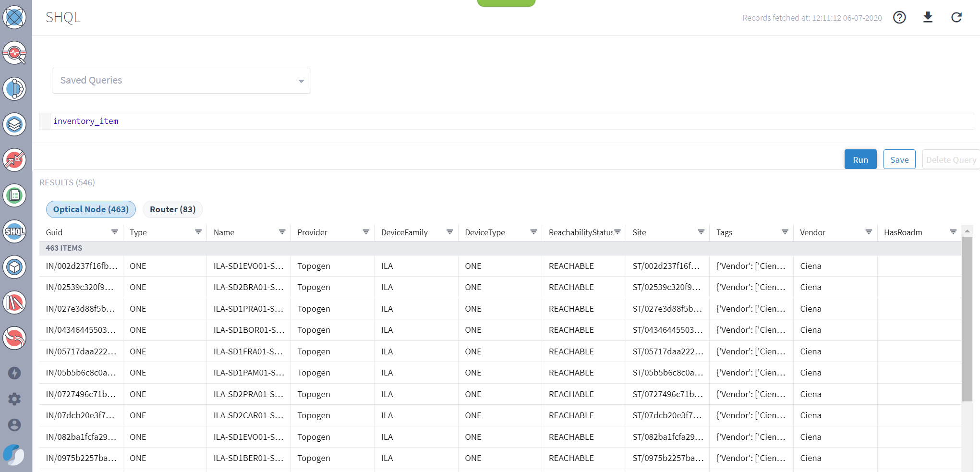
Task: Click the Run button to execute query
Action: tap(860, 159)
